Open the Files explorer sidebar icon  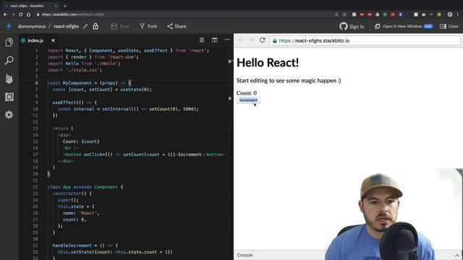pos(9,43)
